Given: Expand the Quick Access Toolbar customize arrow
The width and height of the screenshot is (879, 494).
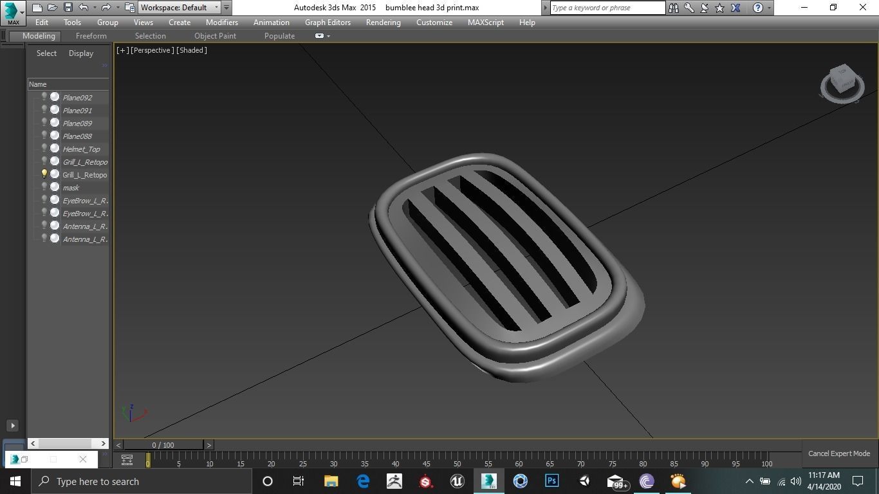Looking at the screenshot, I should tap(227, 8).
